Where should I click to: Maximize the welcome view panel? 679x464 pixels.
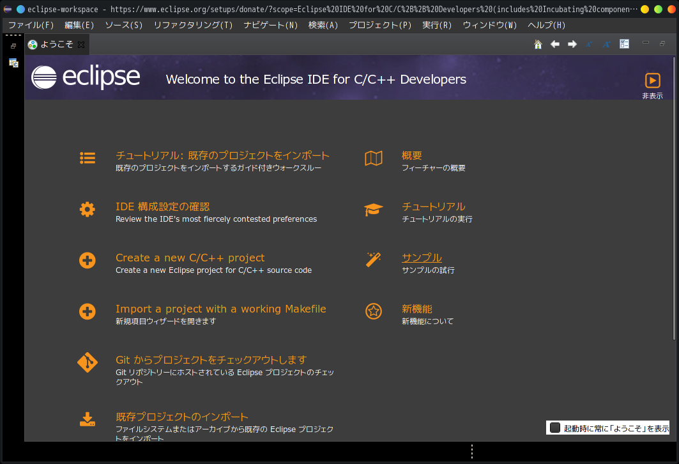tap(662, 43)
